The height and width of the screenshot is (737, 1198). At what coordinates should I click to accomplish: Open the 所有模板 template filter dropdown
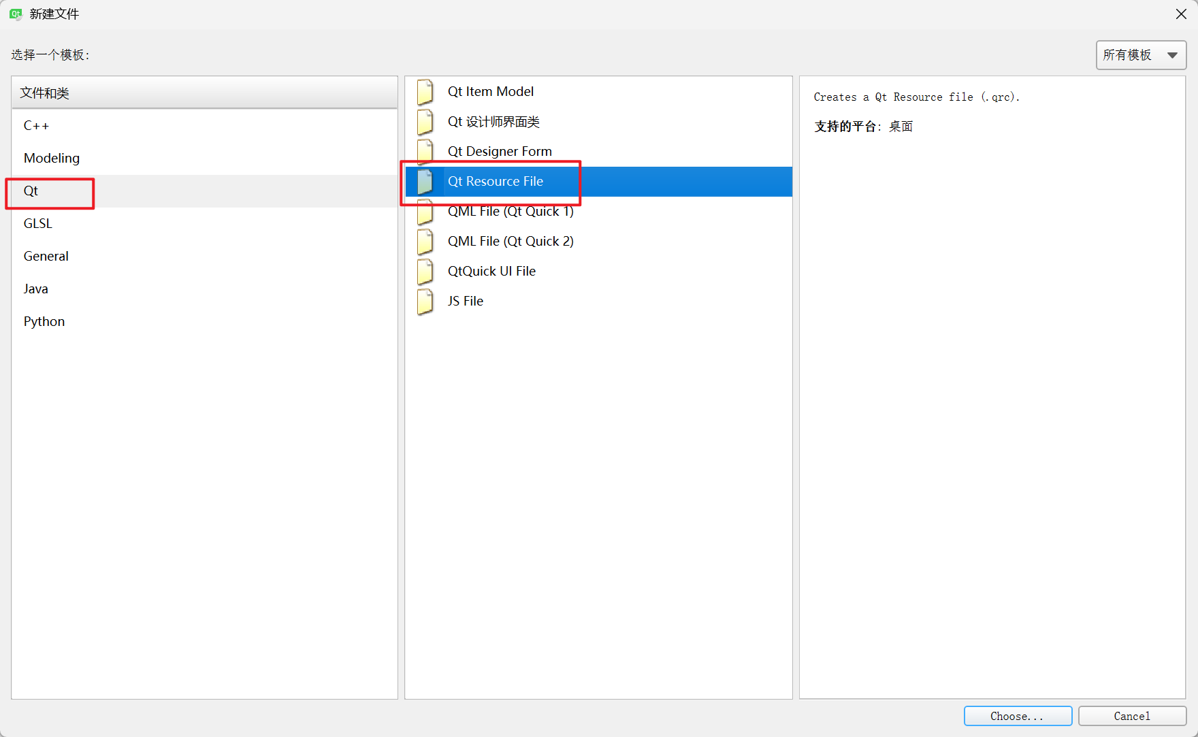tap(1141, 55)
